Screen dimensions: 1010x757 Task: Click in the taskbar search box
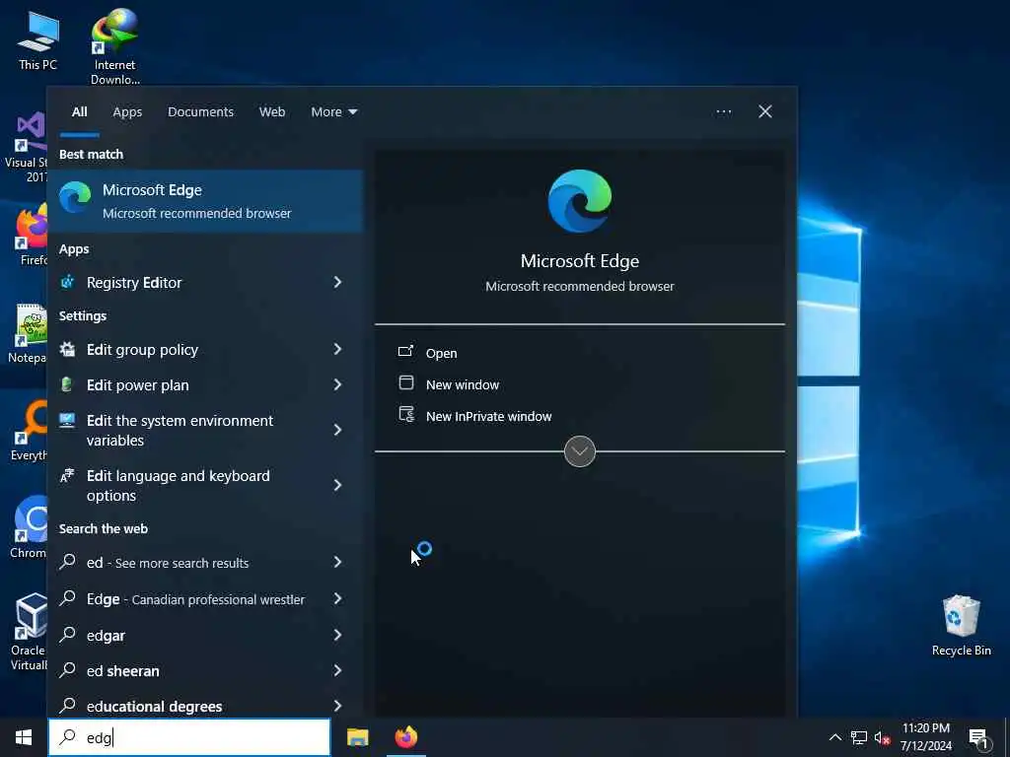[x=189, y=737]
